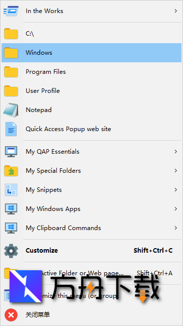The height and width of the screenshot is (326, 183).
Task: Click the Windows folder icon
Action: point(11,53)
